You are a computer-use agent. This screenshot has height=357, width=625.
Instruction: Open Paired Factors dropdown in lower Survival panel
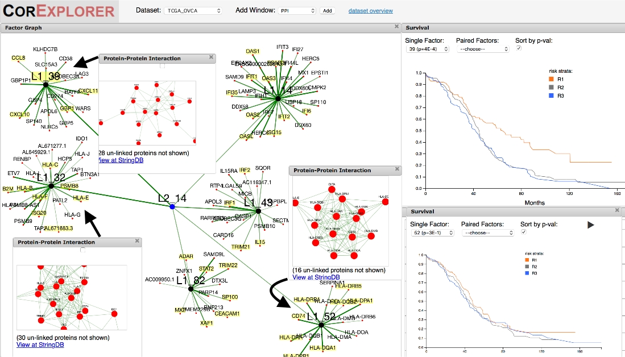point(489,233)
